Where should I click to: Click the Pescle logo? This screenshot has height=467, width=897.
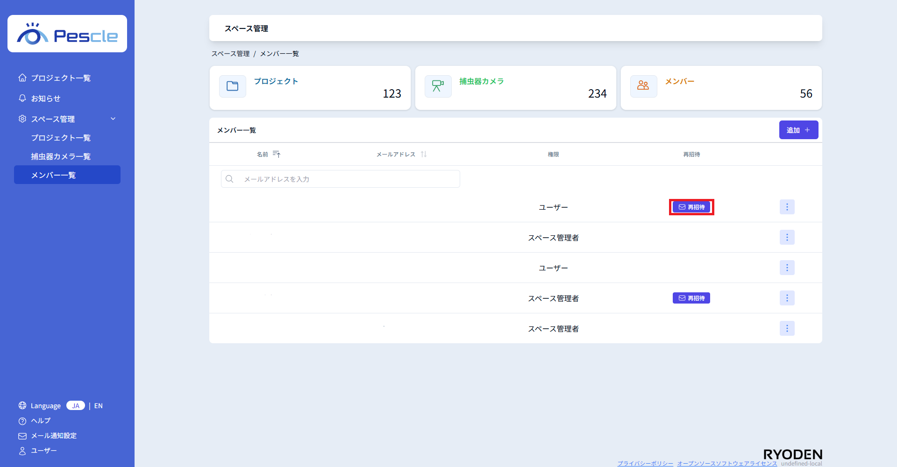(x=67, y=34)
